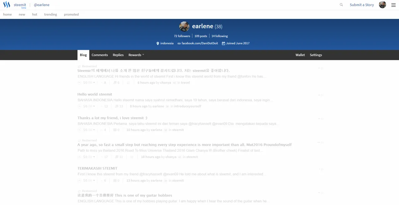
Task: Go to the home feed
Action: 7,14
